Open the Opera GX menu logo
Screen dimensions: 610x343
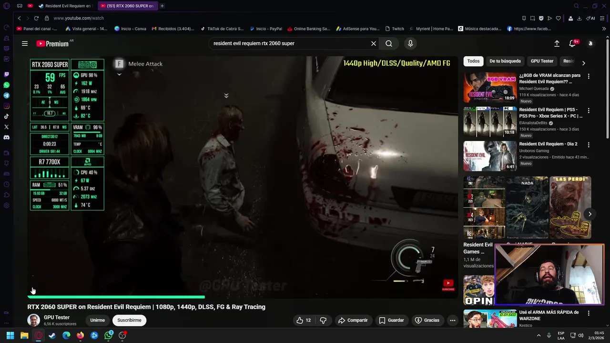point(6,6)
